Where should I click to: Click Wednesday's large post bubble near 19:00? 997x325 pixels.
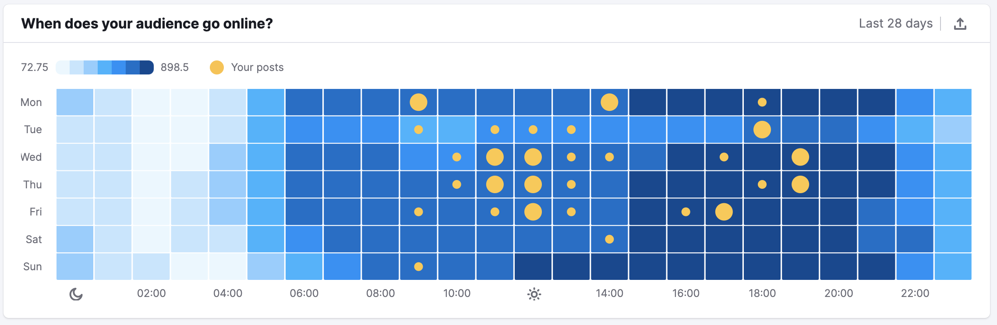coord(800,157)
